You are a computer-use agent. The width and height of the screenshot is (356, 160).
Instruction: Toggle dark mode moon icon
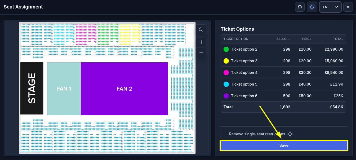coord(312,7)
